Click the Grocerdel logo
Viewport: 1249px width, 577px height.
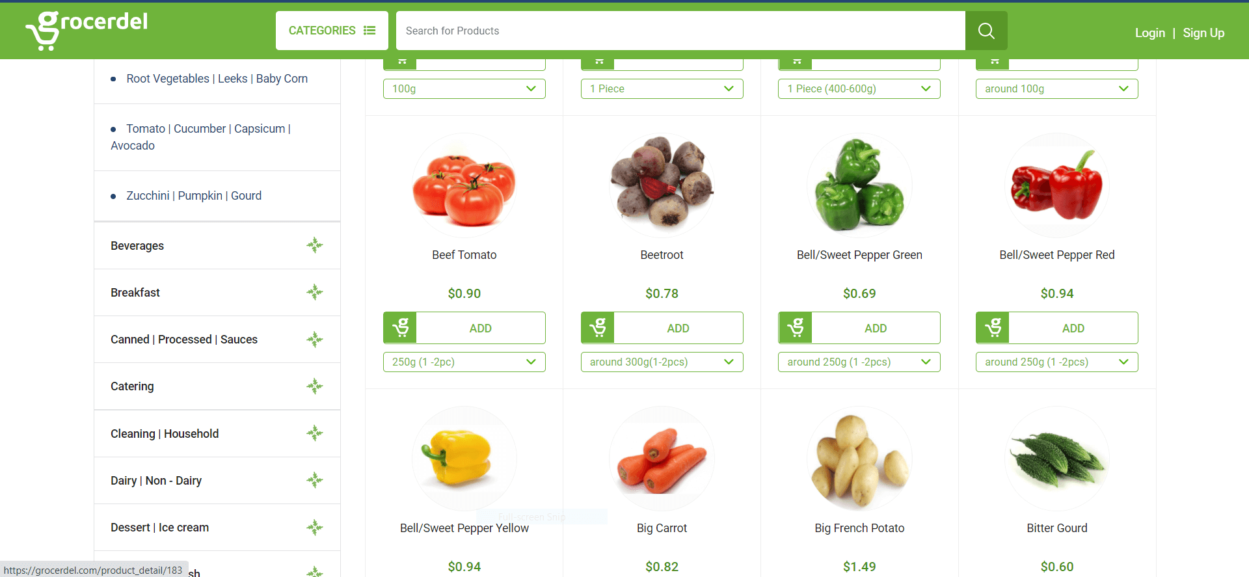87,30
